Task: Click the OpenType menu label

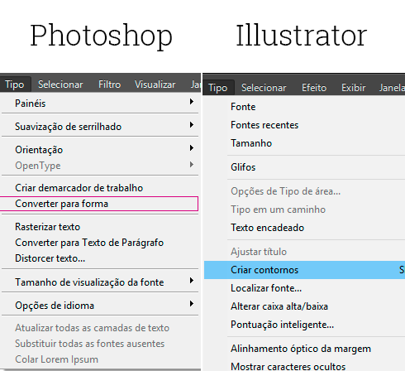Action: click(x=38, y=166)
